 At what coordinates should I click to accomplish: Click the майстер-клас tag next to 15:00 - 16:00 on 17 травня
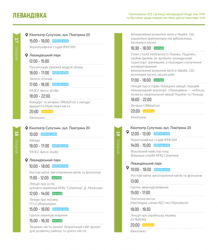[x=60, y=41]
